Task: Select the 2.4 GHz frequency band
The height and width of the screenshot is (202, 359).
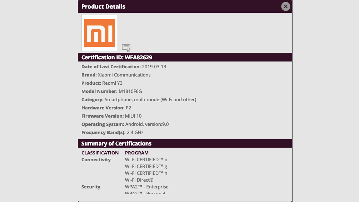Action: click(x=135, y=133)
